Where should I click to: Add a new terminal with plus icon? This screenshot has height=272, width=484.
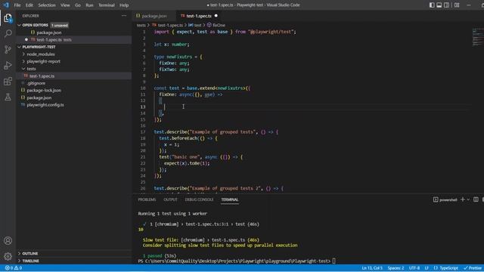click(462, 199)
